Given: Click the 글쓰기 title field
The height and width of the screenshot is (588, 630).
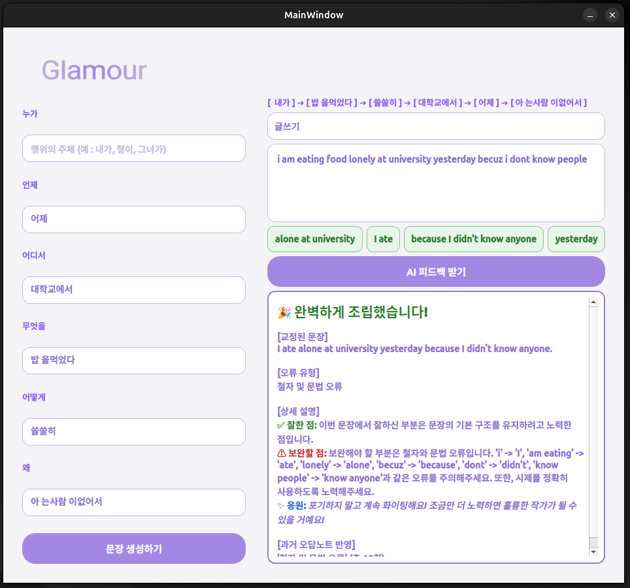Looking at the screenshot, I should point(436,127).
